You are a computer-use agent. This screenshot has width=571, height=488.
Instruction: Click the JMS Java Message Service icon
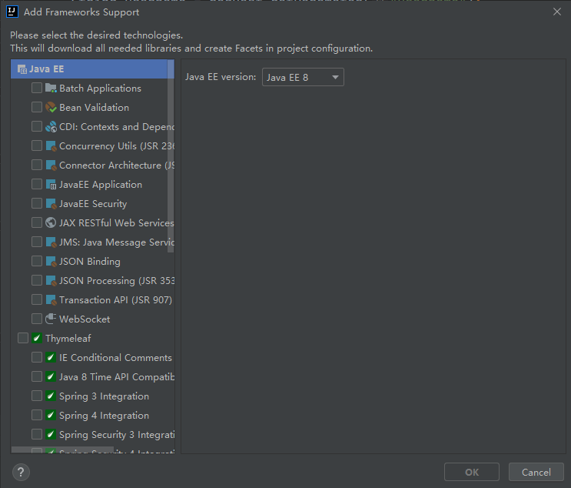click(51, 242)
